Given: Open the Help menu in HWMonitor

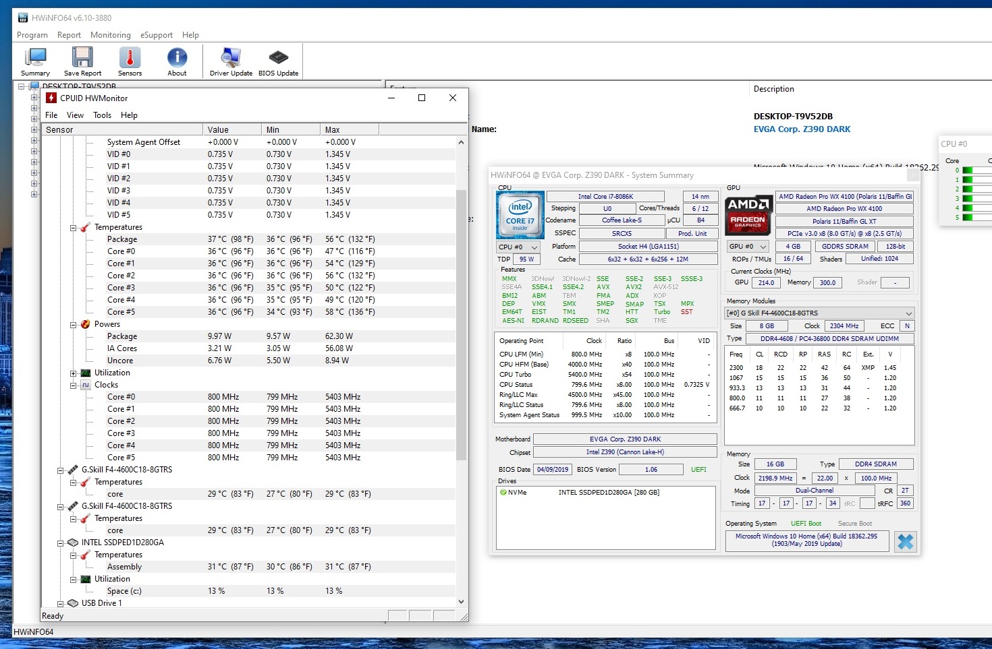Looking at the screenshot, I should click(x=129, y=115).
